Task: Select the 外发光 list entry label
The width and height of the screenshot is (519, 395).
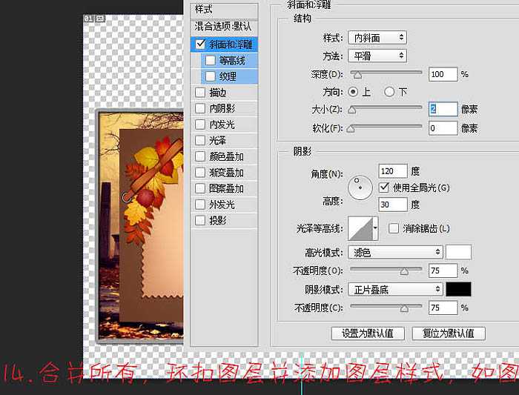Action: pyautogui.click(x=222, y=204)
